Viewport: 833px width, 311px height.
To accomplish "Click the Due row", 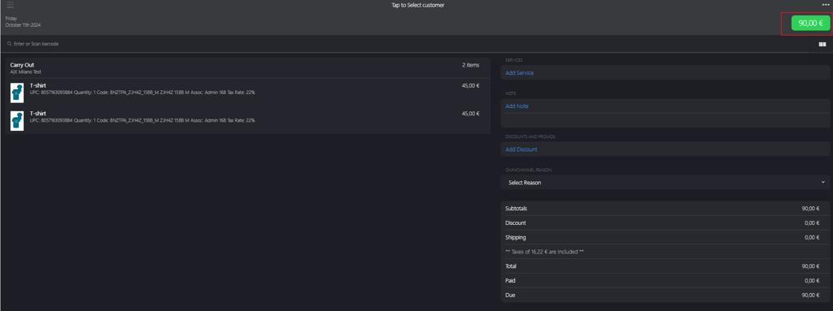I will (x=665, y=295).
